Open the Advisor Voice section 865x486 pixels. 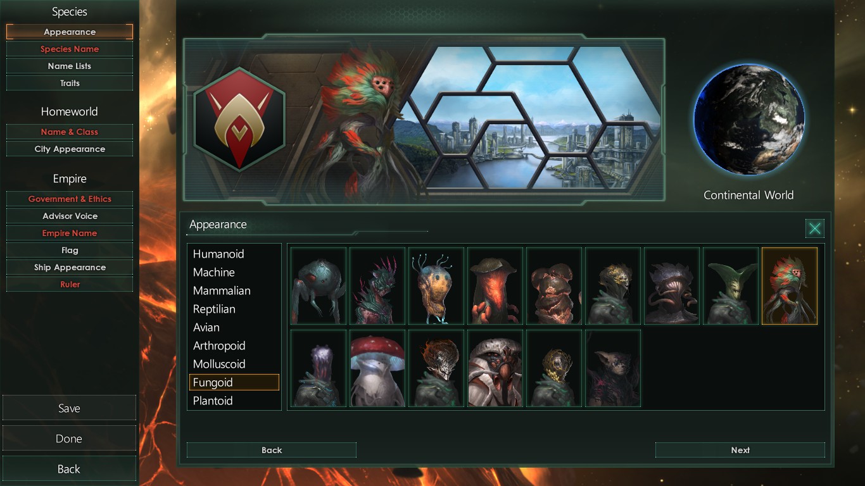pyautogui.click(x=70, y=216)
